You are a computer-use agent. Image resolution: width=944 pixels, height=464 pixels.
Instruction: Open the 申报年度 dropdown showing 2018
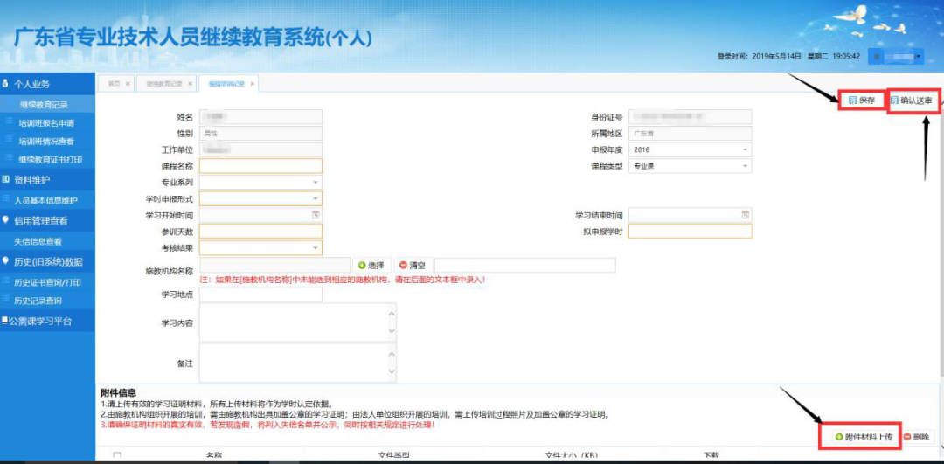coord(746,149)
